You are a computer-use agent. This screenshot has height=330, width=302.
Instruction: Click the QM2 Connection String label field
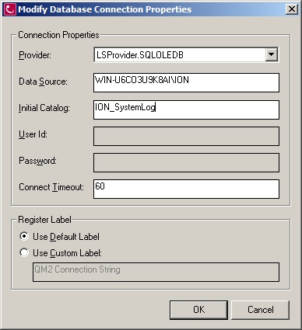(156, 272)
